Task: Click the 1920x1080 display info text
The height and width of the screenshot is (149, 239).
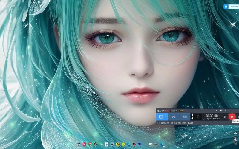Action: coord(177,123)
